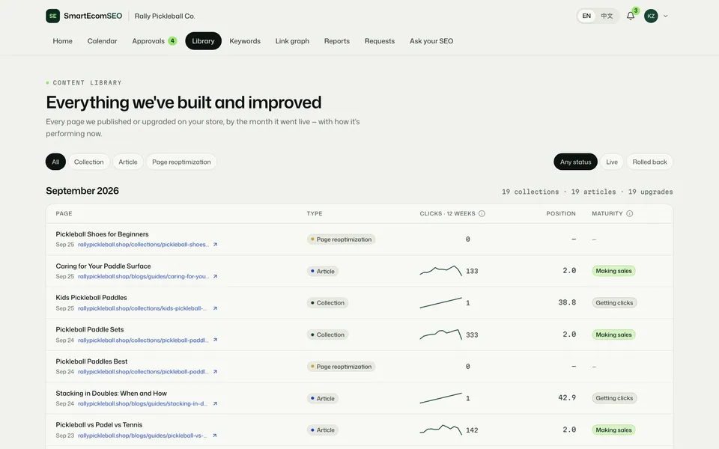This screenshot has width=719, height=449.
Task: Open external link icon for Caring for Your Paddle Surface
Action: pyautogui.click(x=215, y=277)
